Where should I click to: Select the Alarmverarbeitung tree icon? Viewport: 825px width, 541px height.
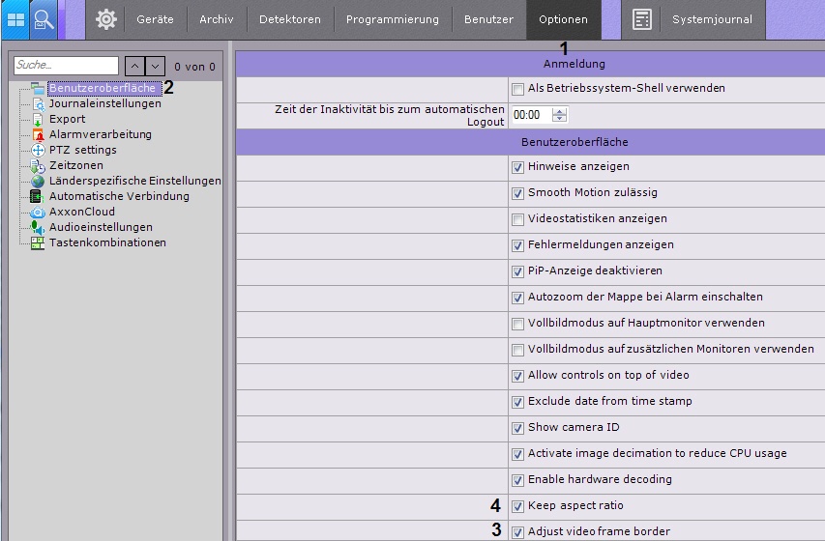[x=38, y=135]
